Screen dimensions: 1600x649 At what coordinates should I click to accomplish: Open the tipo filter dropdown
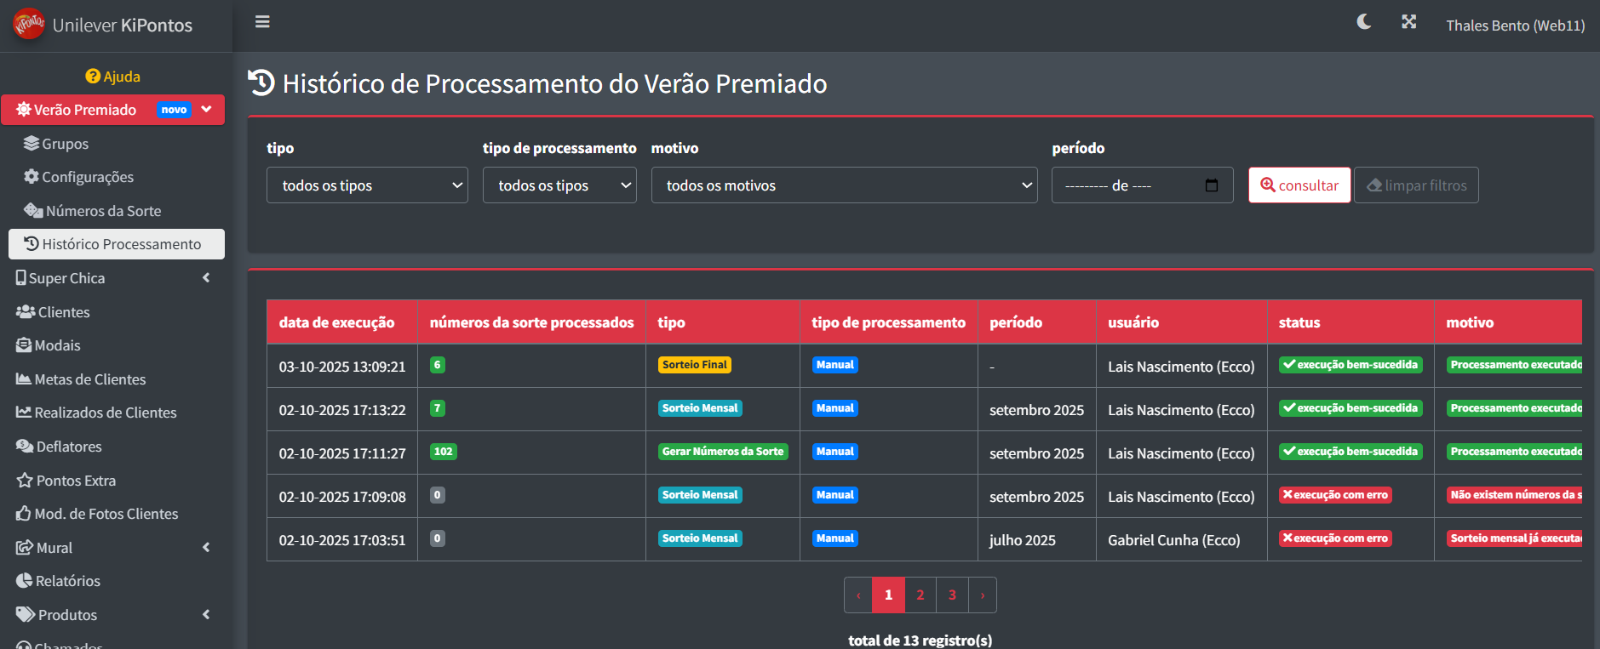pos(367,185)
